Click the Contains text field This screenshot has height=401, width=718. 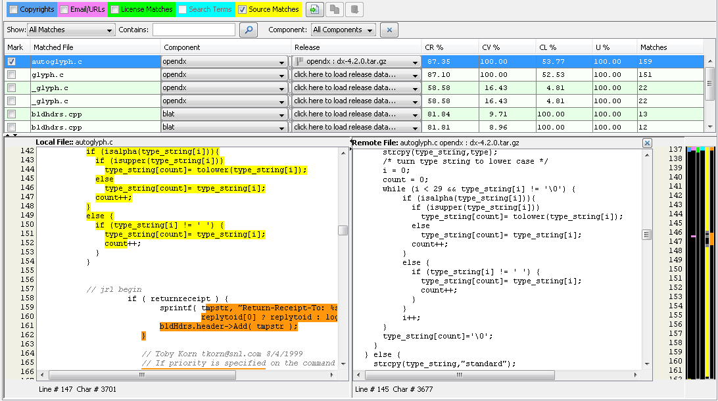click(x=193, y=30)
